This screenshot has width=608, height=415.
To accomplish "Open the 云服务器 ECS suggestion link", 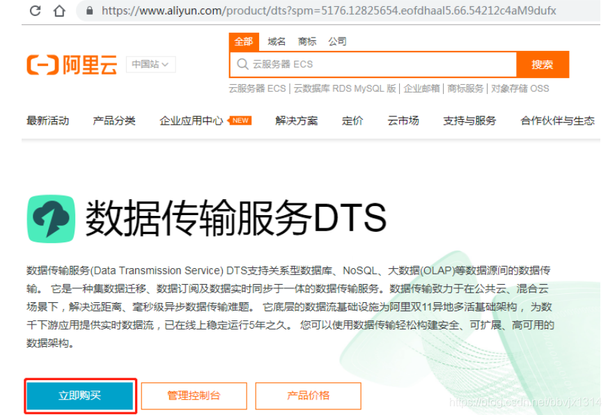I will 257,89.
